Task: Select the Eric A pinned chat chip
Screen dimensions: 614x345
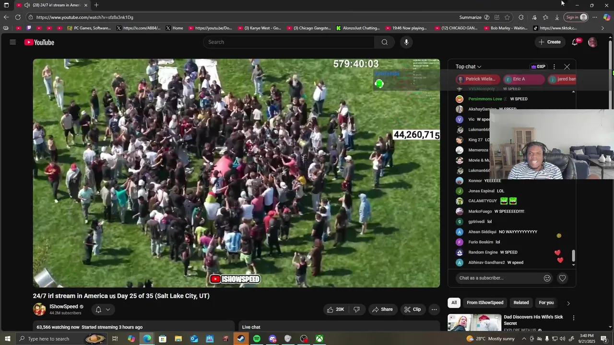Action: [x=524, y=79]
